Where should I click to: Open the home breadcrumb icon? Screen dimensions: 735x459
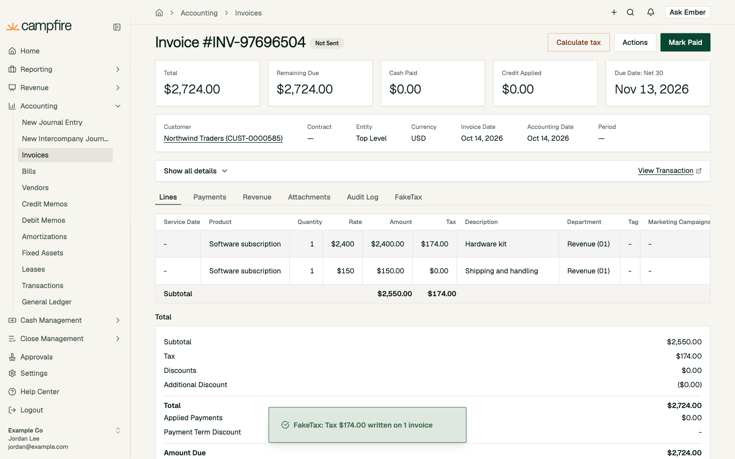[159, 13]
